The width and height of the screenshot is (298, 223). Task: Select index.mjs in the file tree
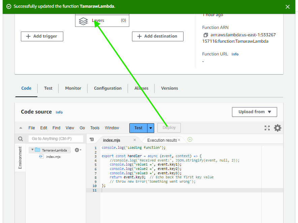pos(53,157)
